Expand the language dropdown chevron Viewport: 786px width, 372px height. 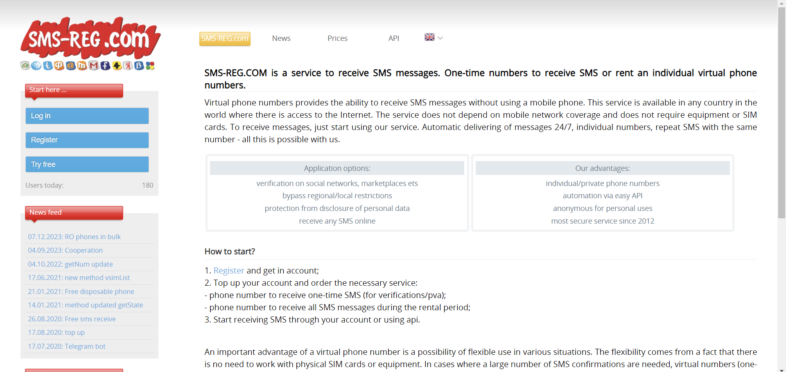coord(440,38)
